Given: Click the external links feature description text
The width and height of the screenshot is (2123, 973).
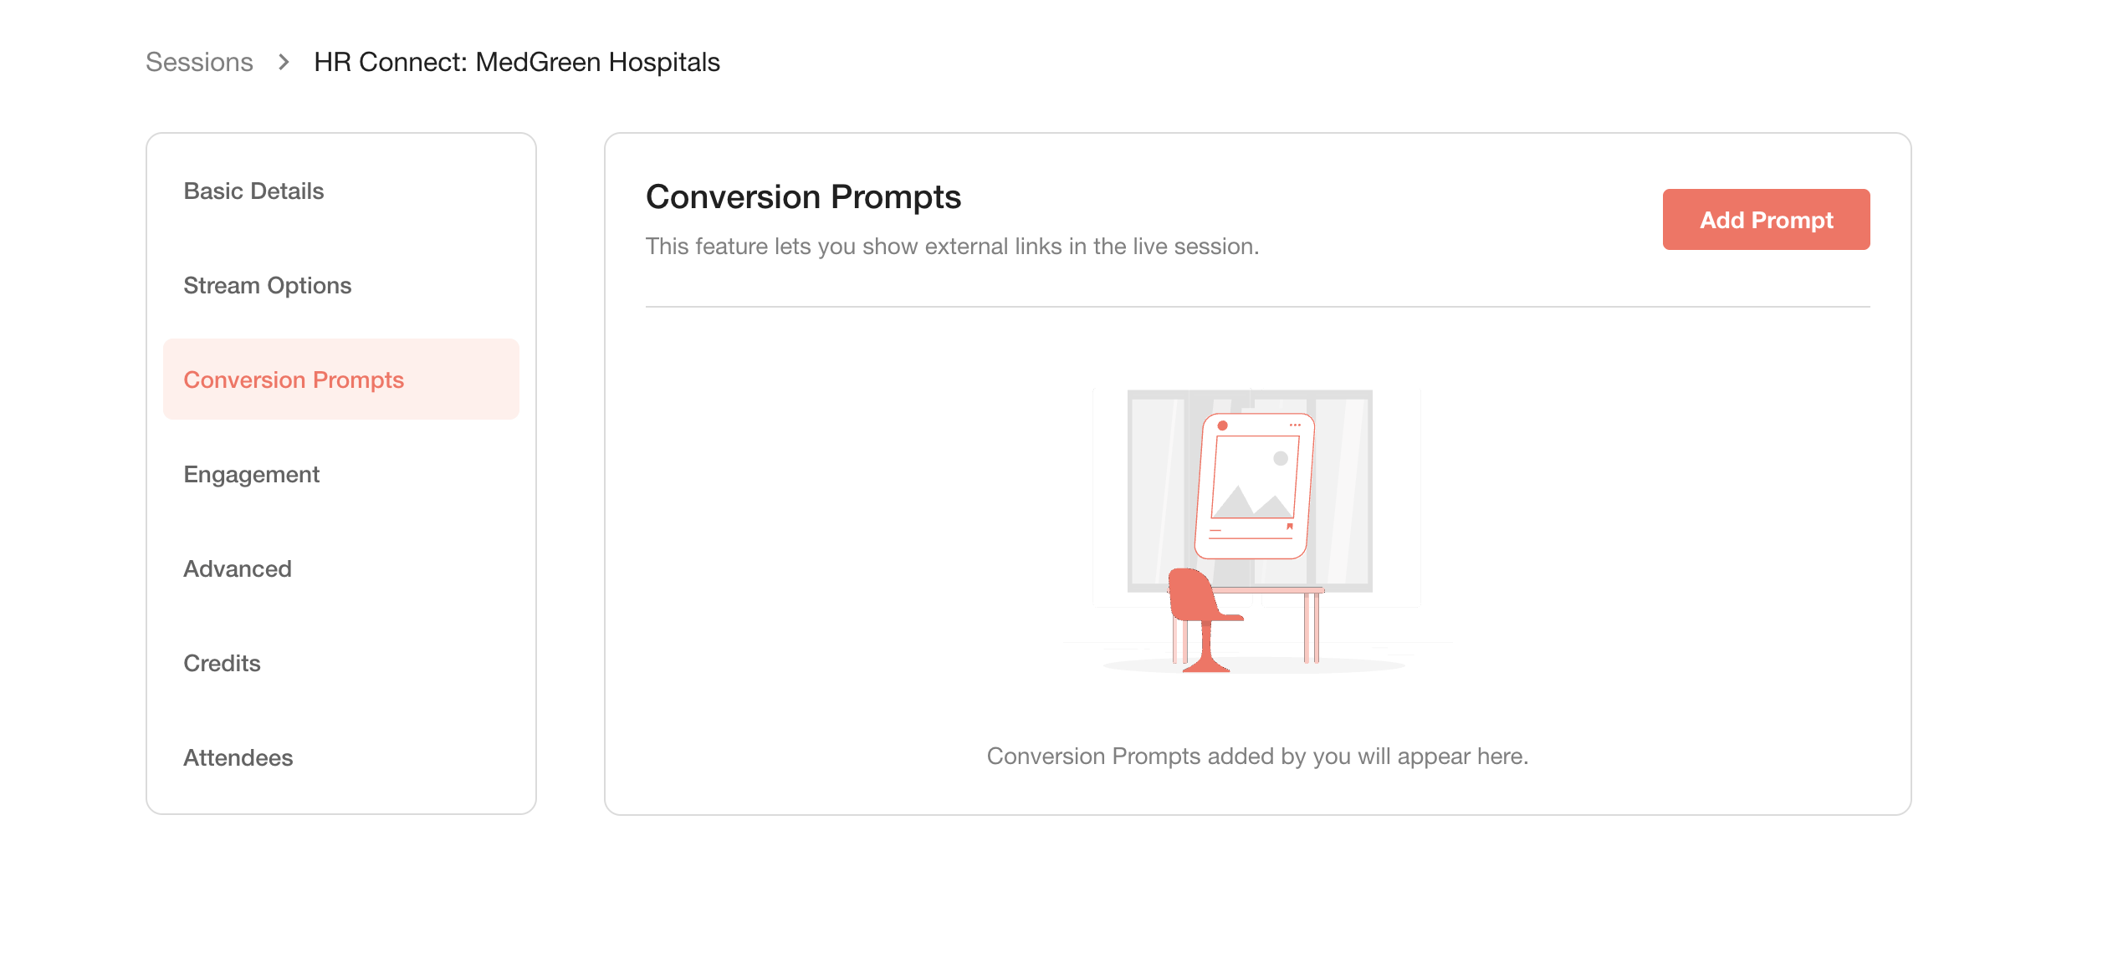Looking at the screenshot, I should [952, 247].
